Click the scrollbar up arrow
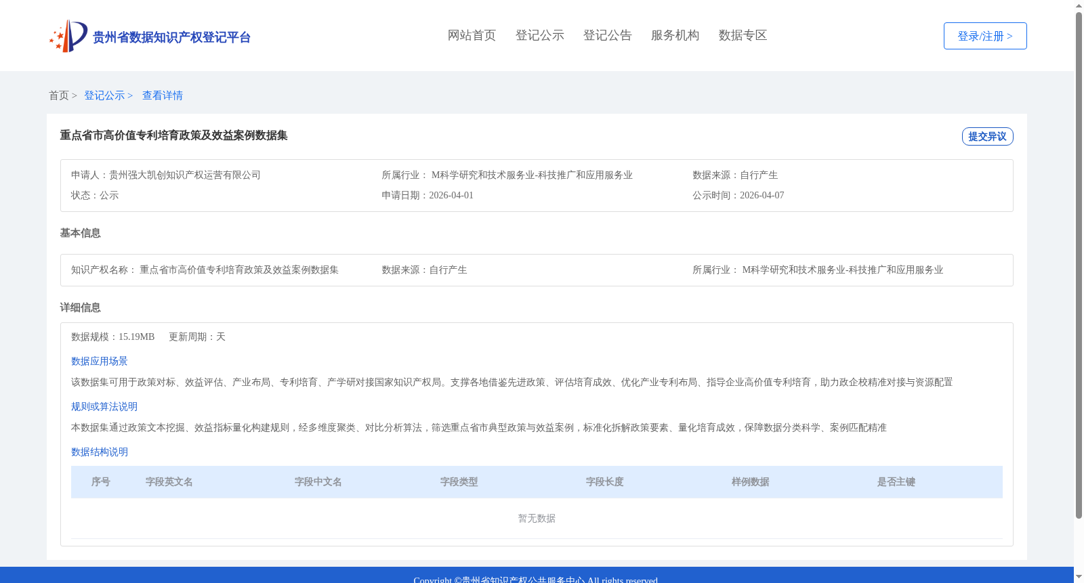This screenshot has width=1084, height=583. (1079, 5)
